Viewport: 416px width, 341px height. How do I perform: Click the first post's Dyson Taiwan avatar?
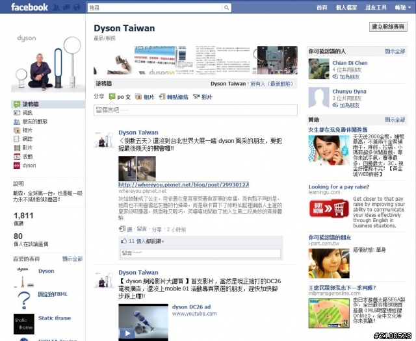[x=104, y=139]
